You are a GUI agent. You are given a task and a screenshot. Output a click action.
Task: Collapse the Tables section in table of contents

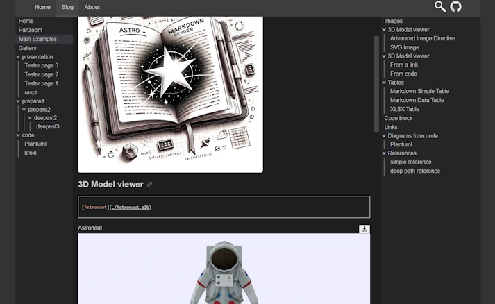click(x=384, y=83)
